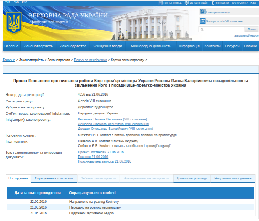Select Альтернативні законопроекти tab
This screenshot has height=221, width=259.
146,178
